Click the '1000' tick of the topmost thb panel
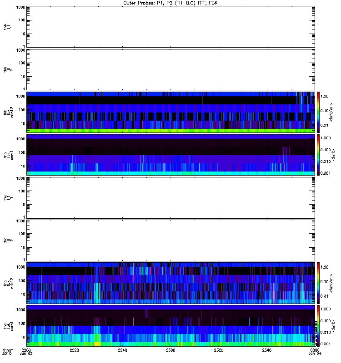The height and width of the screenshot is (363, 341). pos(20,7)
